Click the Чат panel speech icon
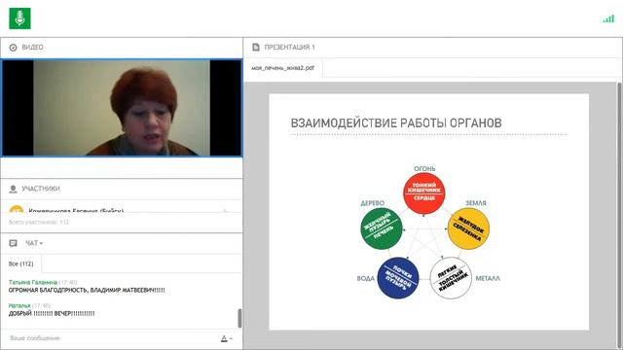 13,243
